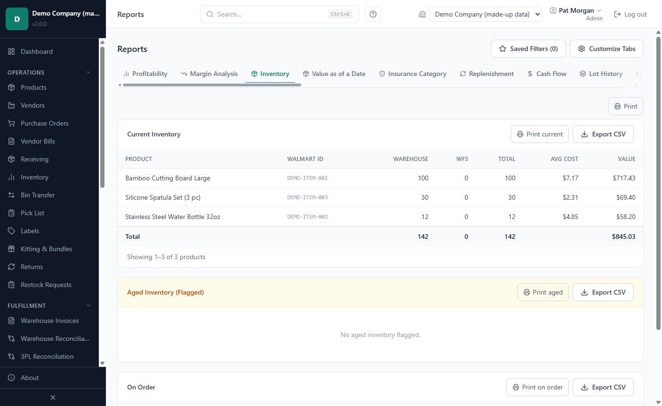Click the sidebar scrollbar down arrow
Image resolution: width=662 pixels, height=406 pixels.
point(102,363)
